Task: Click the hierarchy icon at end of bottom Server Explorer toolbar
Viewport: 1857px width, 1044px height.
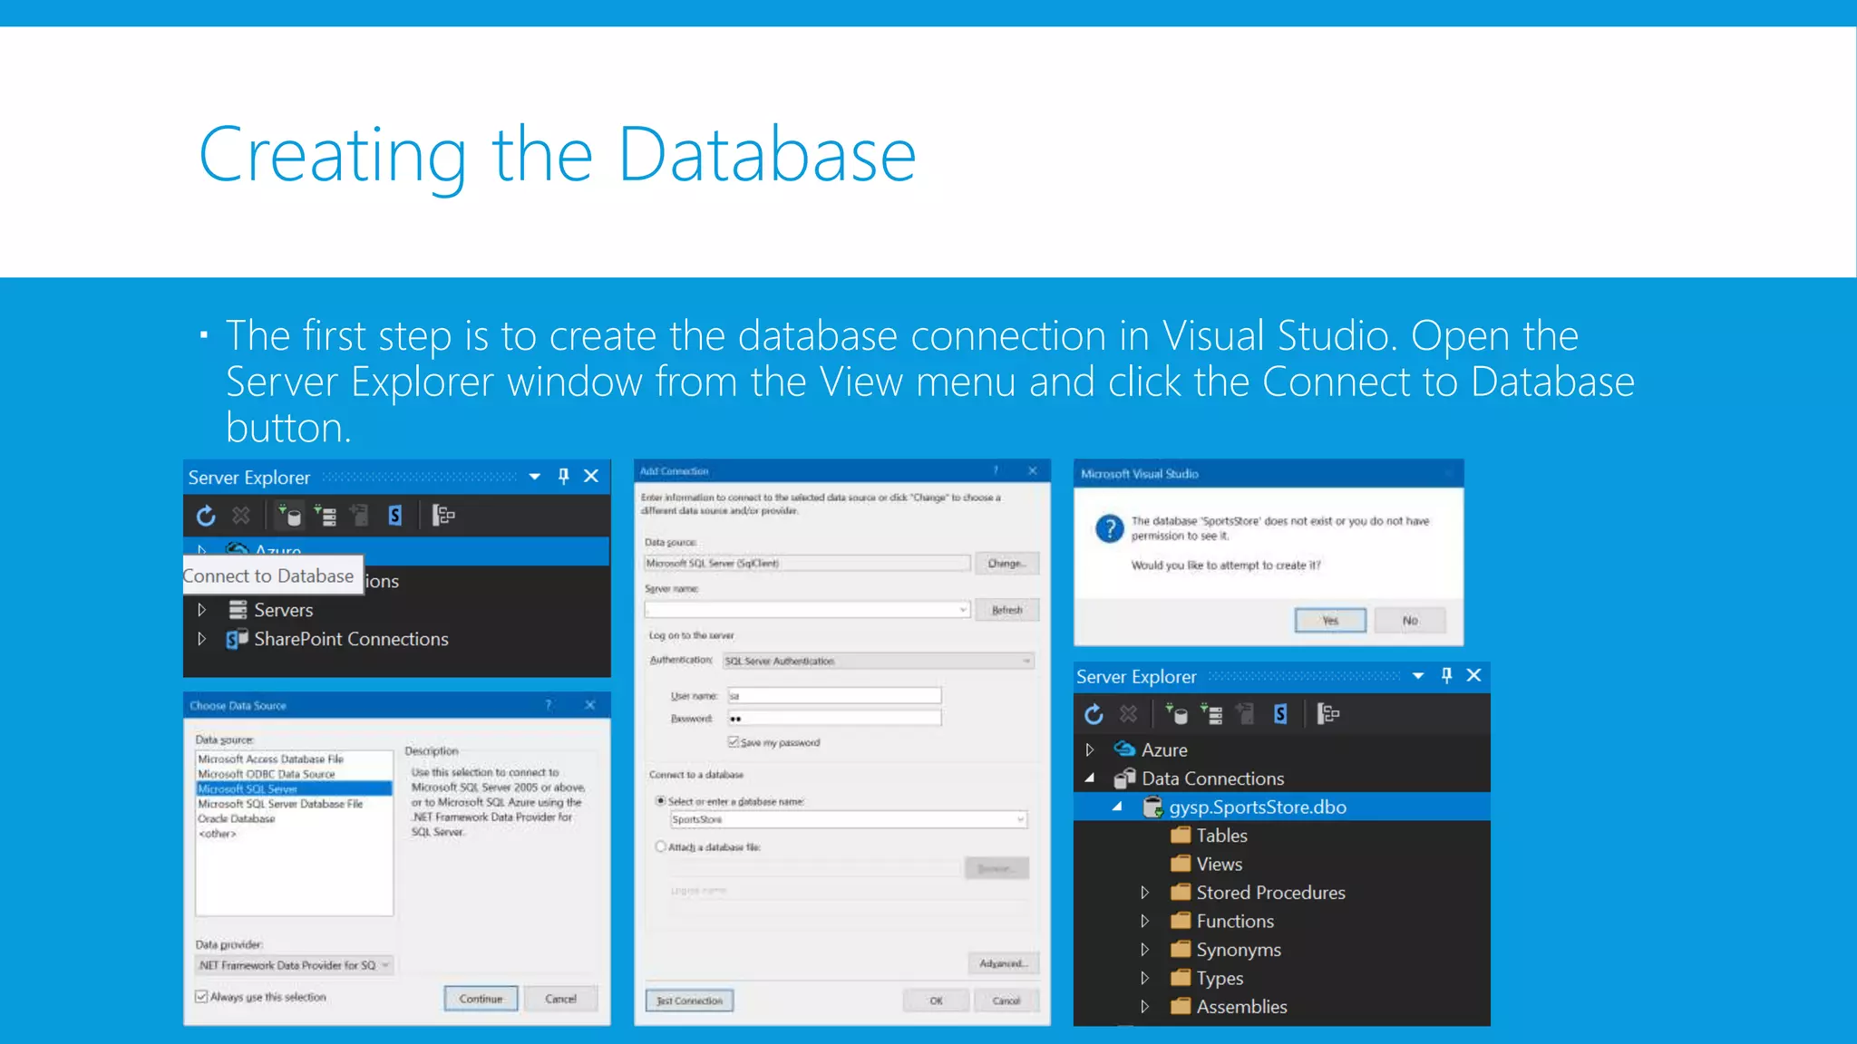Action: pyautogui.click(x=1328, y=714)
